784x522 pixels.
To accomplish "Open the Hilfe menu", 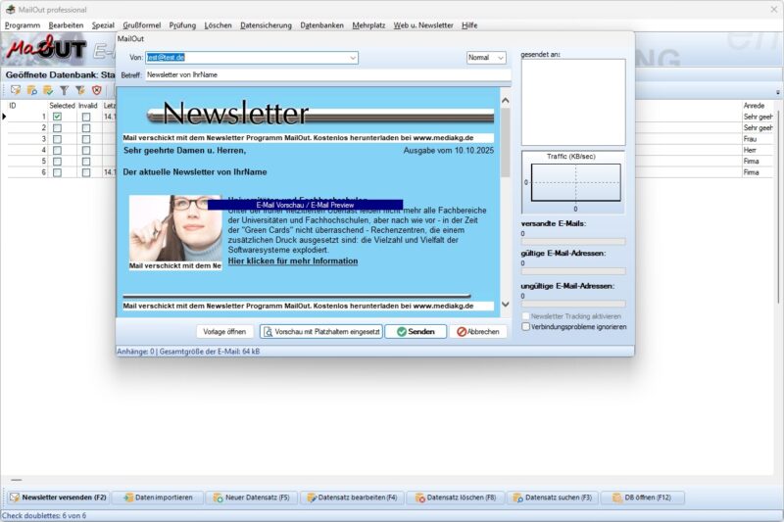I will [x=469, y=25].
